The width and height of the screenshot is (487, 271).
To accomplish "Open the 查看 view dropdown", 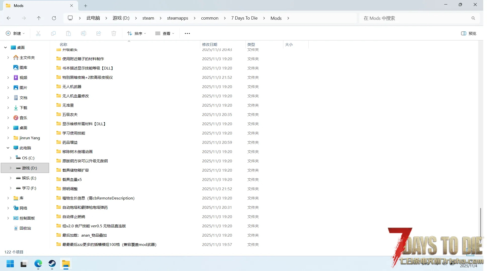I will tap(165, 33).
